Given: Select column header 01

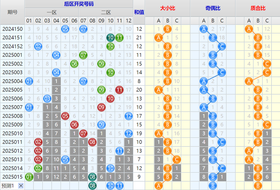Looking at the screenshot, I should click(29, 21).
